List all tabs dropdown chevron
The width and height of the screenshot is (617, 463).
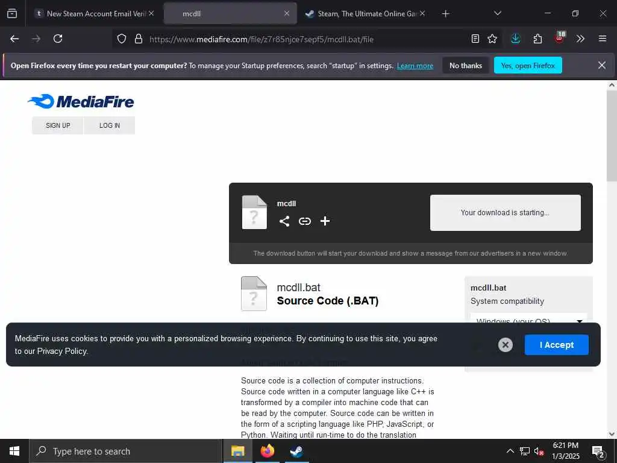click(498, 13)
